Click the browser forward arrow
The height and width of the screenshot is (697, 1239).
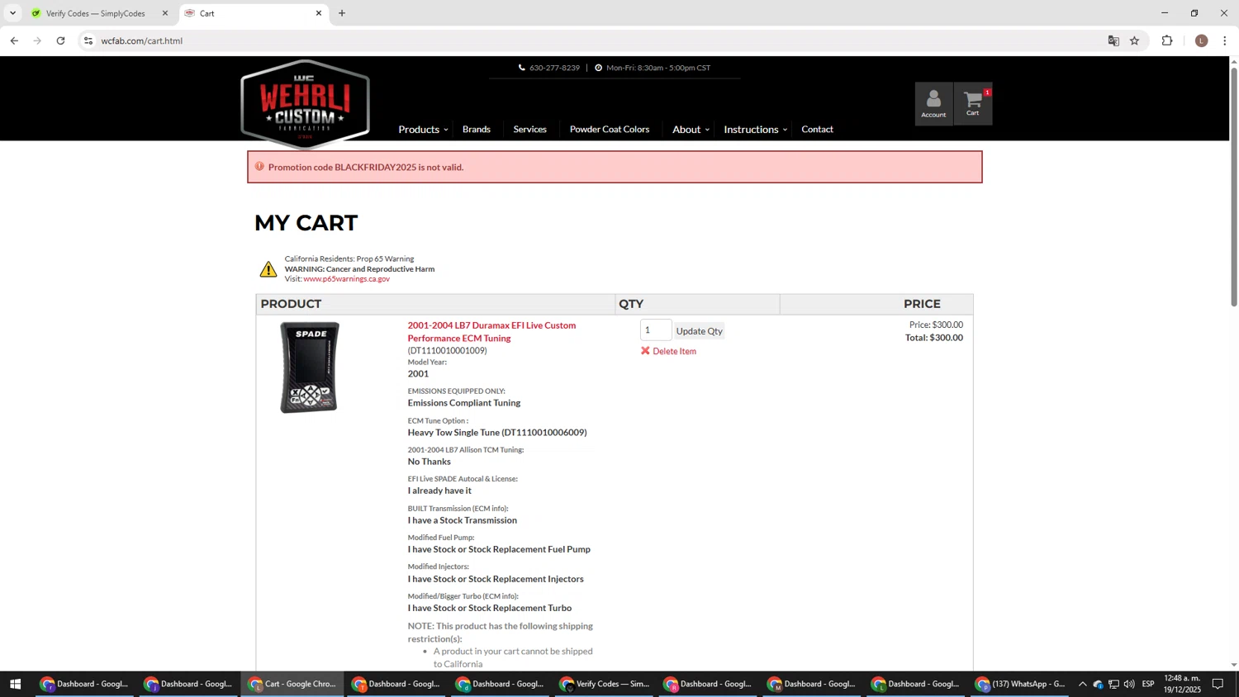click(37, 40)
